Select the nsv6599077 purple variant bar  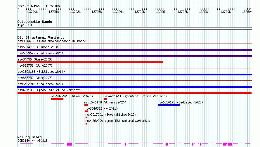[x=134, y=56]
